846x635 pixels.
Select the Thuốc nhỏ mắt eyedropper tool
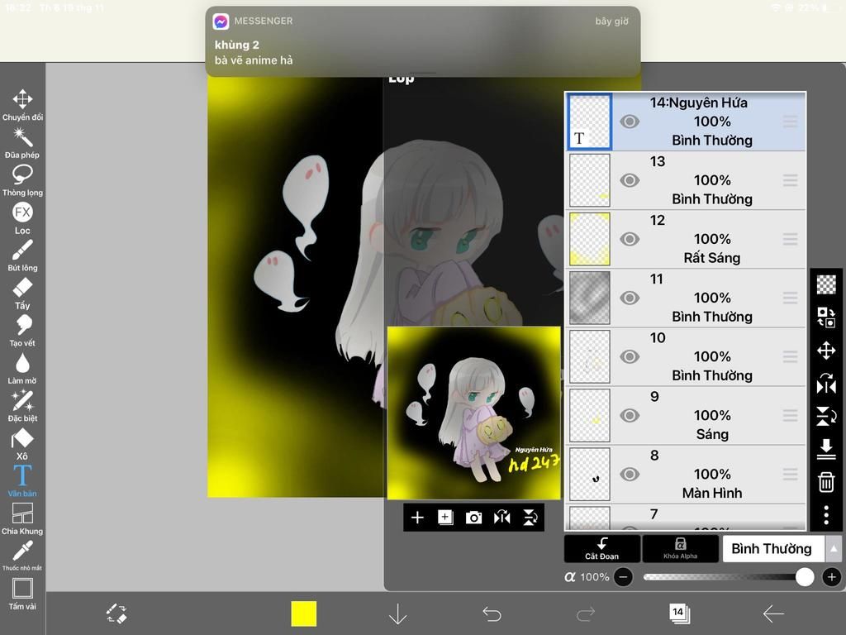pos(22,556)
